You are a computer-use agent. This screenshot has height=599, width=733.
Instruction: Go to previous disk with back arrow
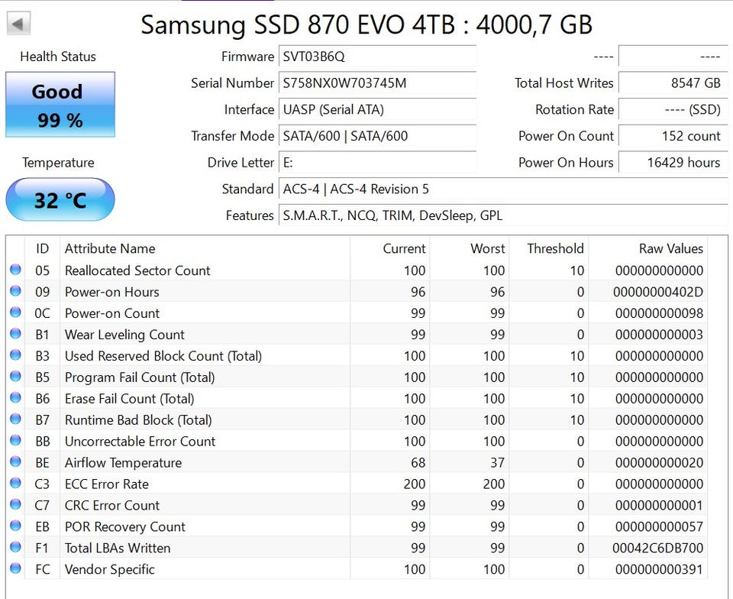(18, 24)
